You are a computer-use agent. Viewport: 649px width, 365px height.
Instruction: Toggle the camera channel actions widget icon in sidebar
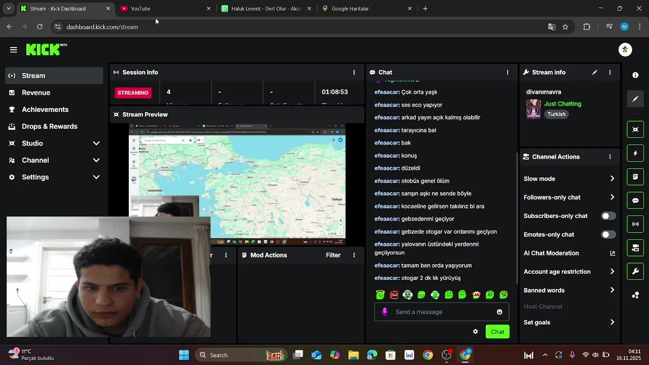click(635, 248)
